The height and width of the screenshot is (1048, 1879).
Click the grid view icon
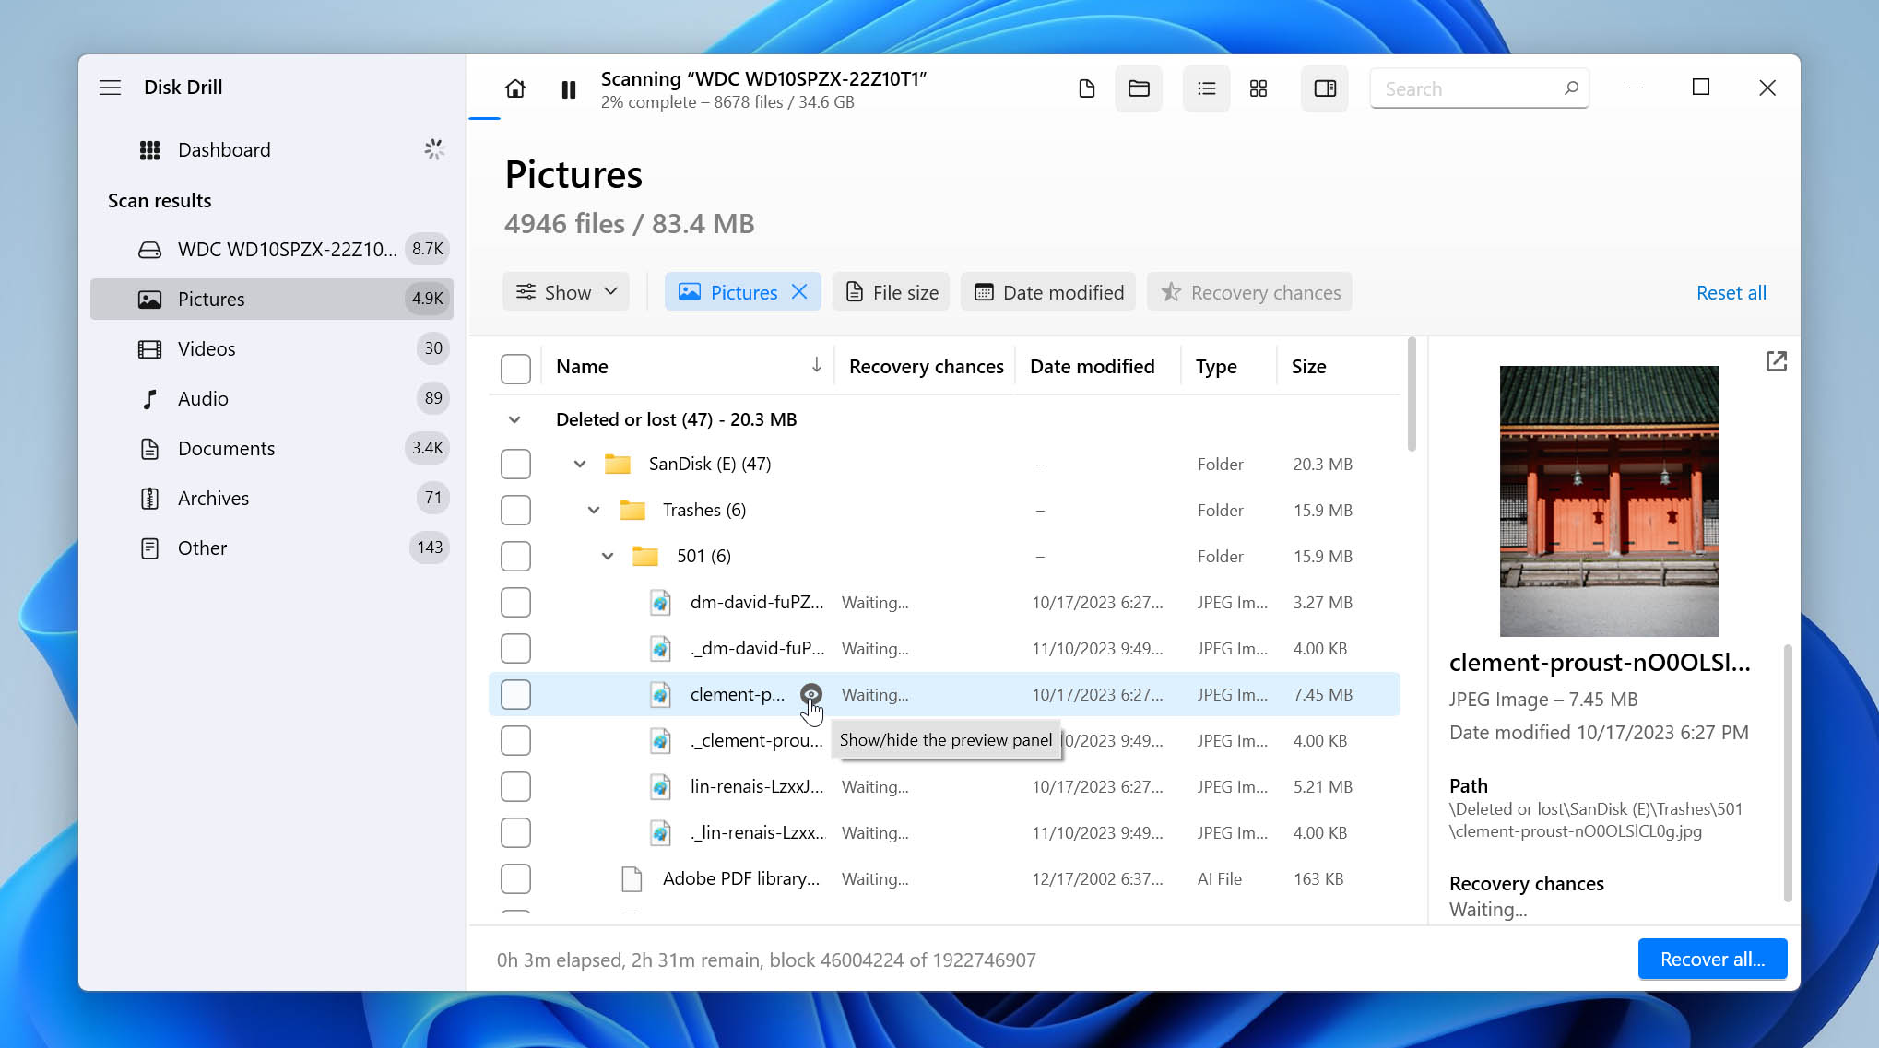(1259, 88)
